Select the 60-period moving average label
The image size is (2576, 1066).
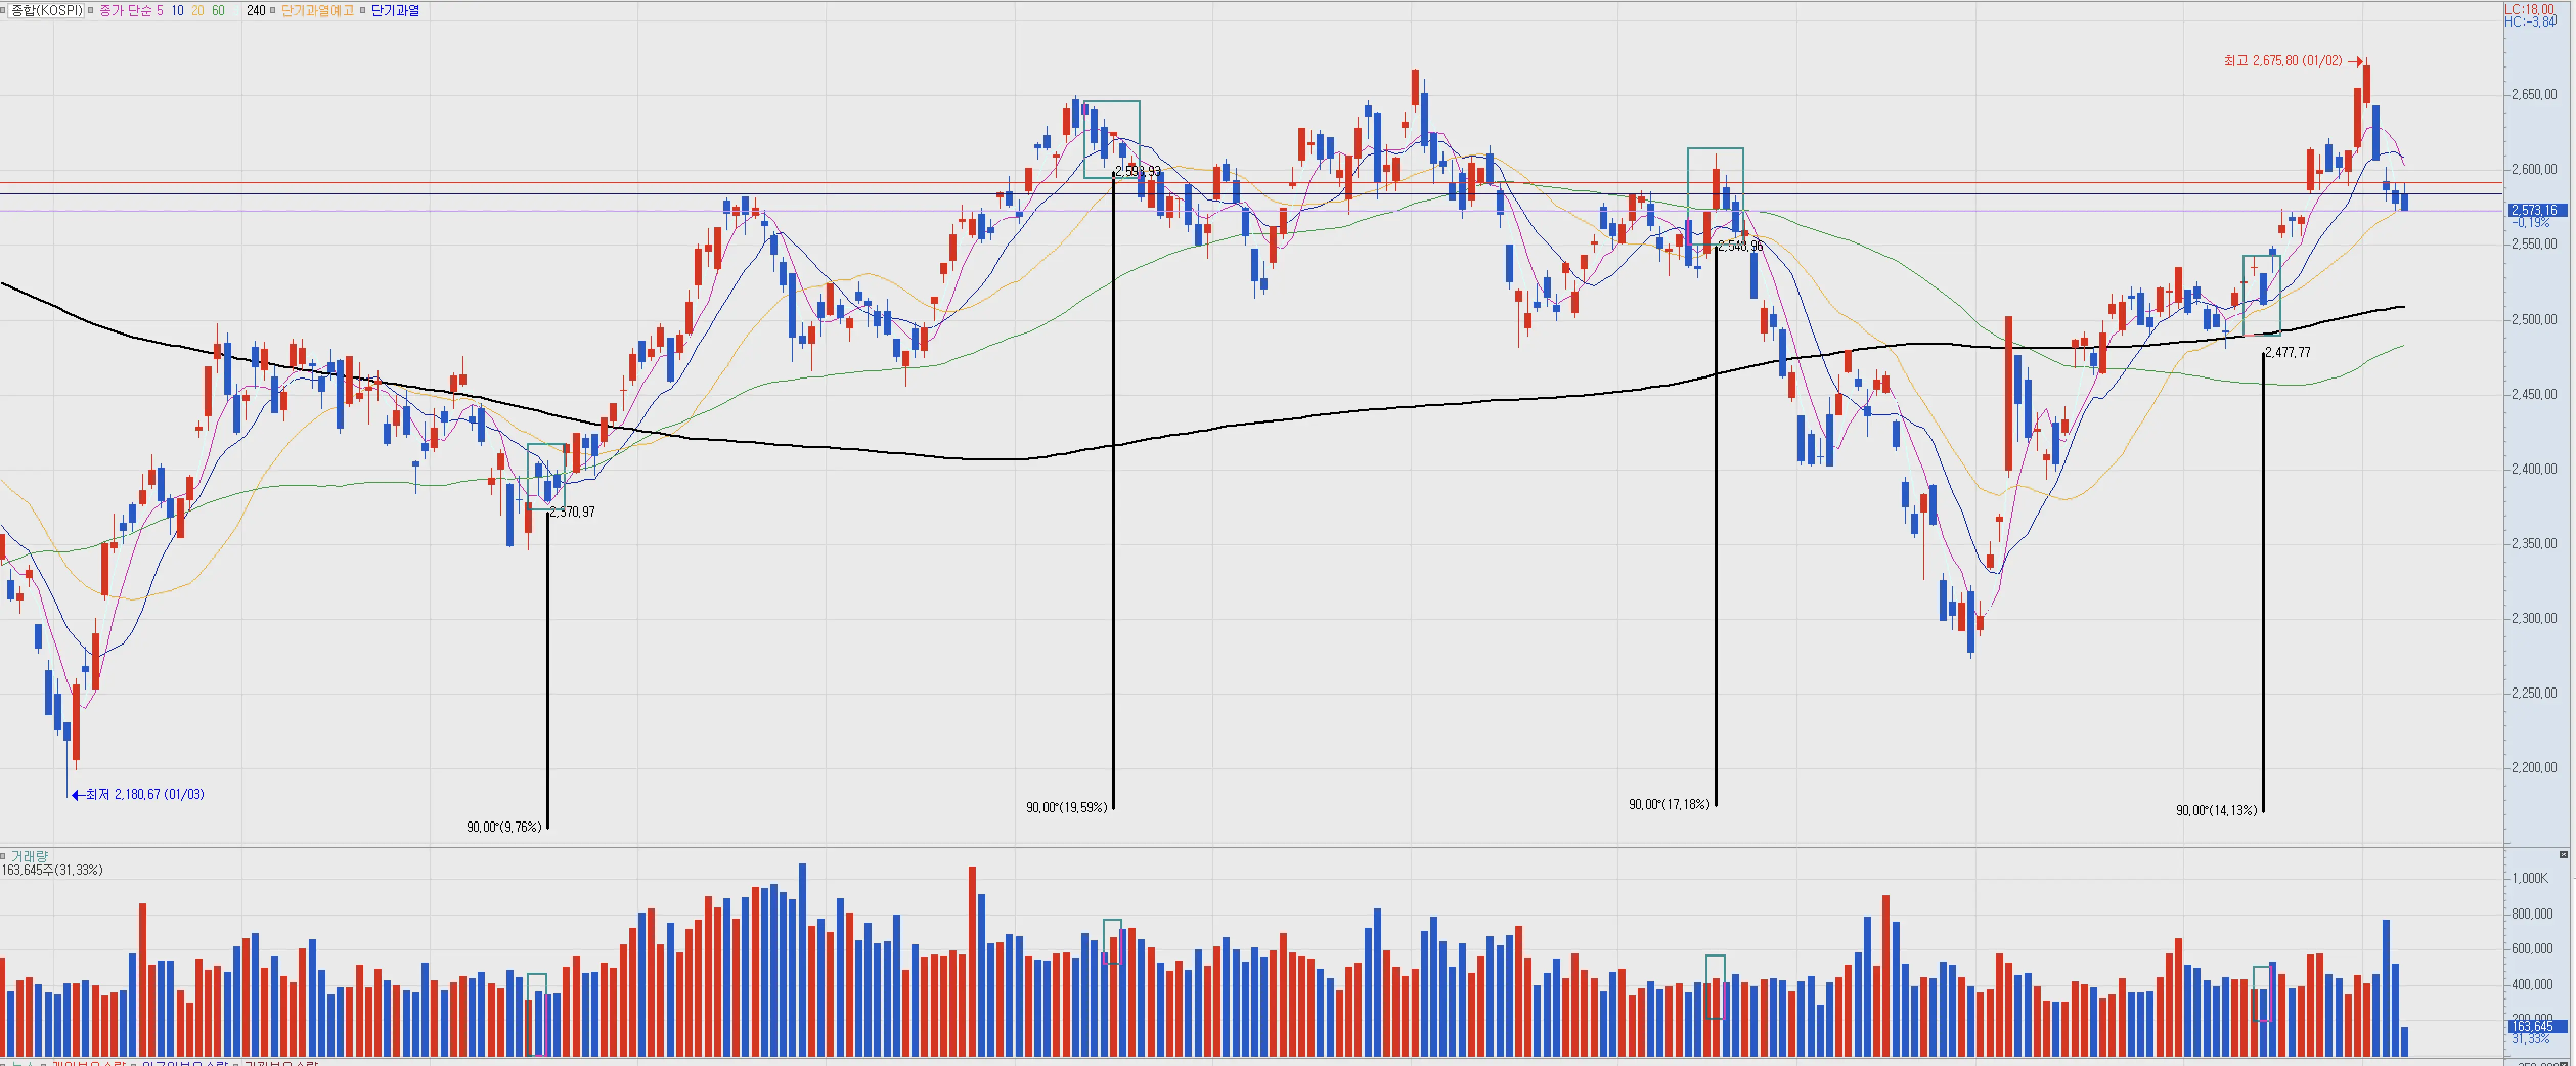click(x=218, y=11)
